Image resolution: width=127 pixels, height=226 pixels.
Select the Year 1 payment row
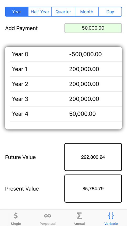[x=66, y=69]
